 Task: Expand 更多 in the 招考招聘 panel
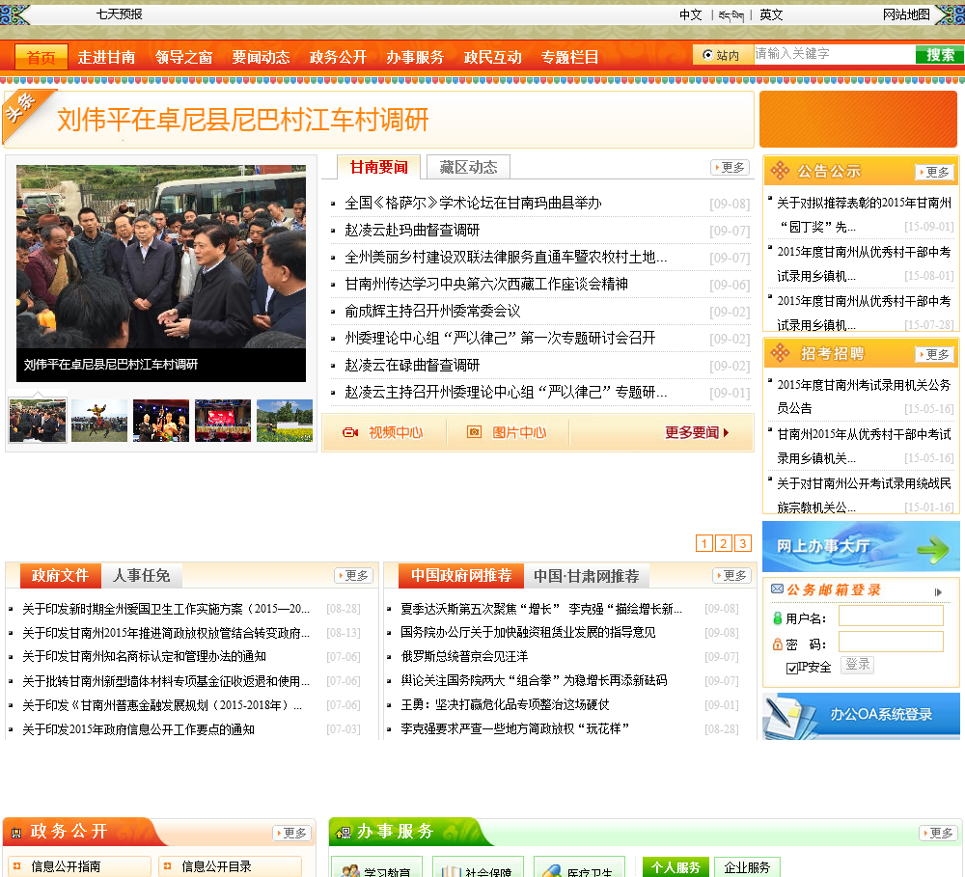935,354
